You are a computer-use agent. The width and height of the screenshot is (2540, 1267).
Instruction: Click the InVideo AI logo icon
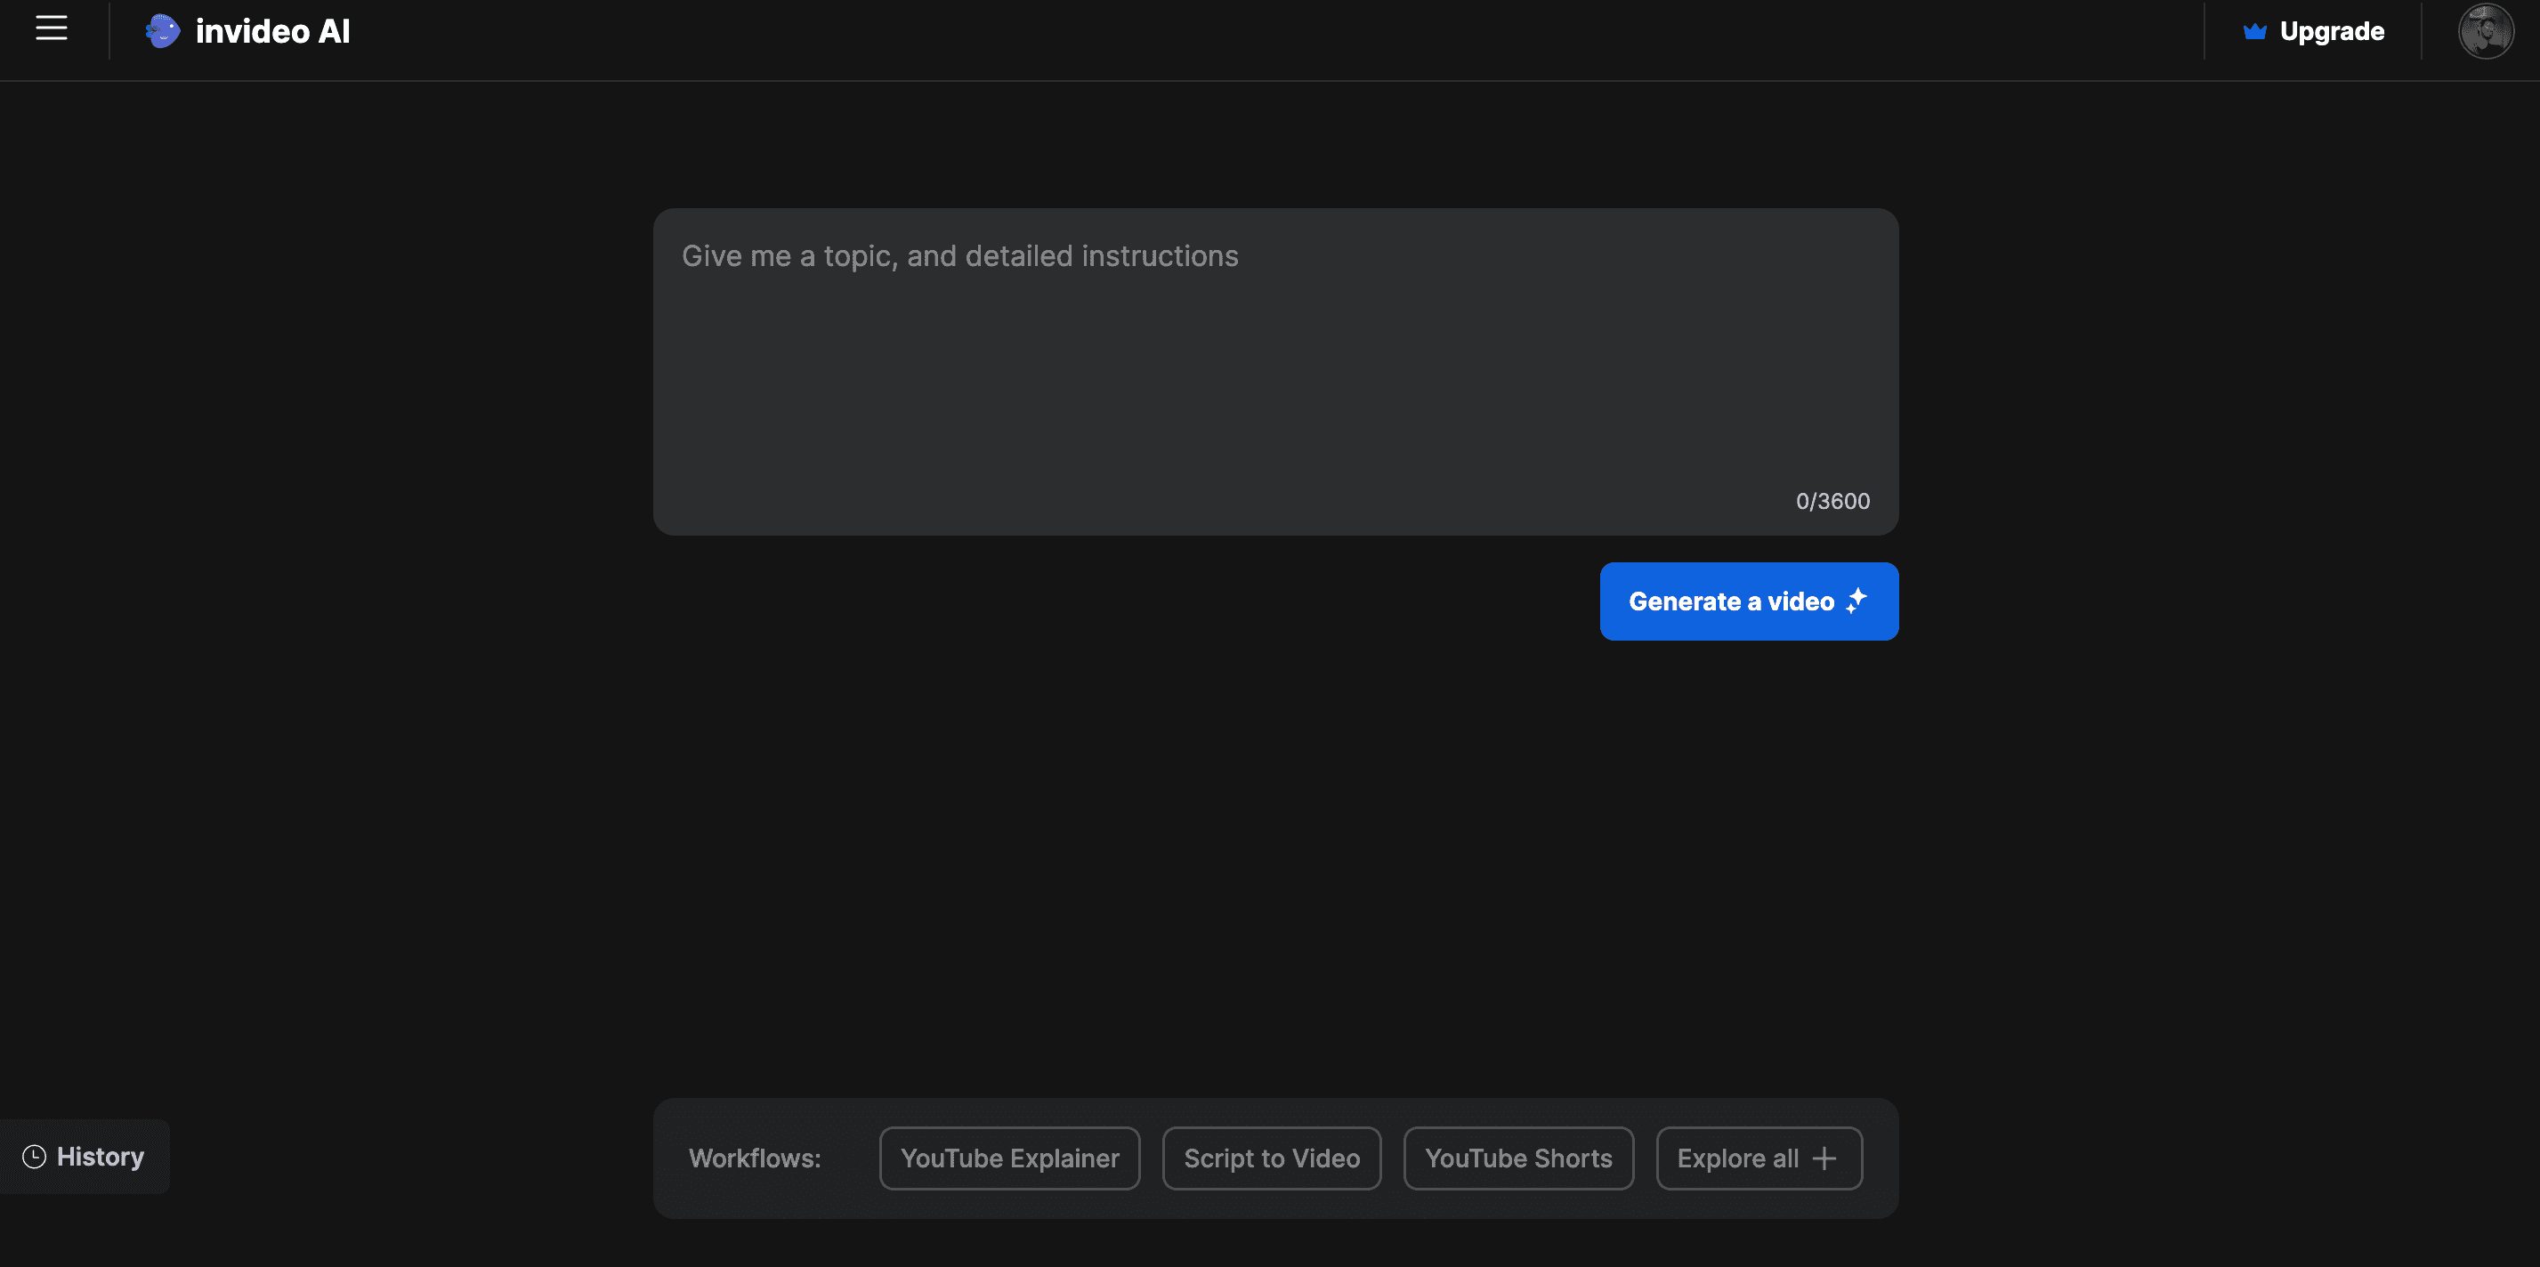pyautogui.click(x=162, y=31)
